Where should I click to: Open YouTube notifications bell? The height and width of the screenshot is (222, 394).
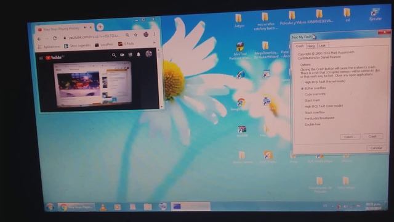139,54
